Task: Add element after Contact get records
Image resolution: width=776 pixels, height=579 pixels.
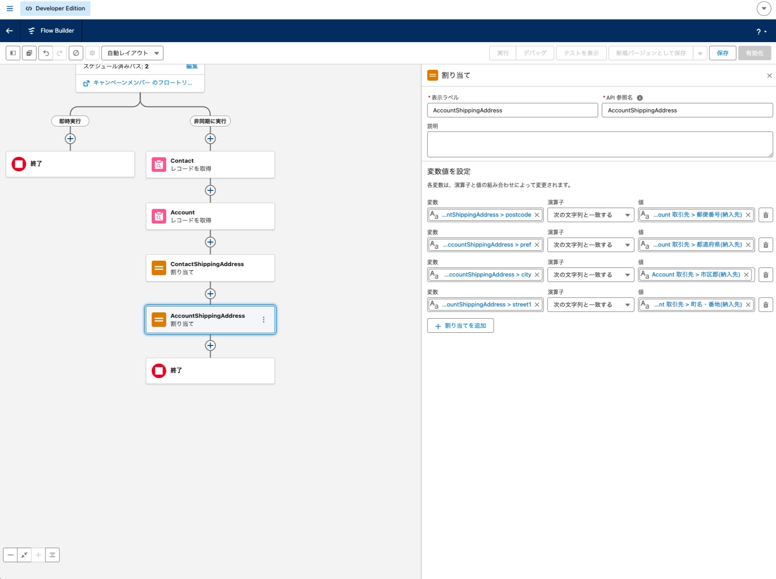Action: pos(210,190)
